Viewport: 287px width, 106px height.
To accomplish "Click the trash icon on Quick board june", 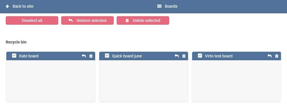I will [x=184, y=56].
